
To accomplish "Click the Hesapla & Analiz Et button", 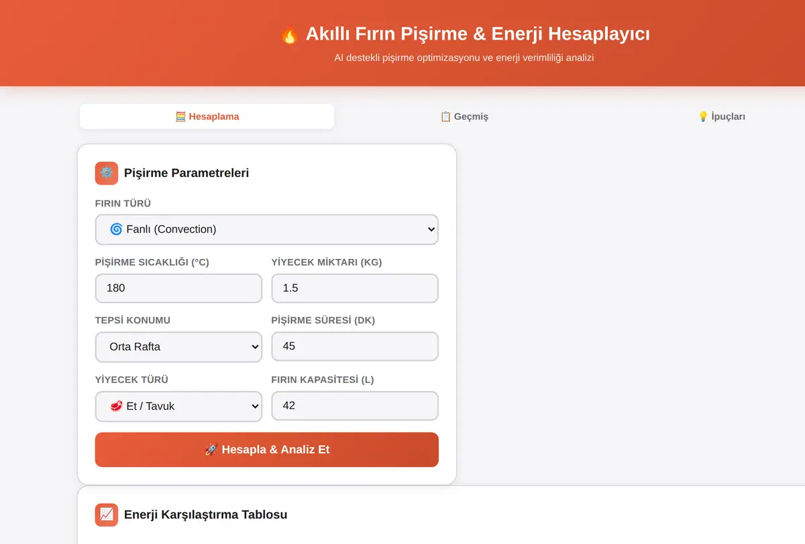I will pos(267,449).
